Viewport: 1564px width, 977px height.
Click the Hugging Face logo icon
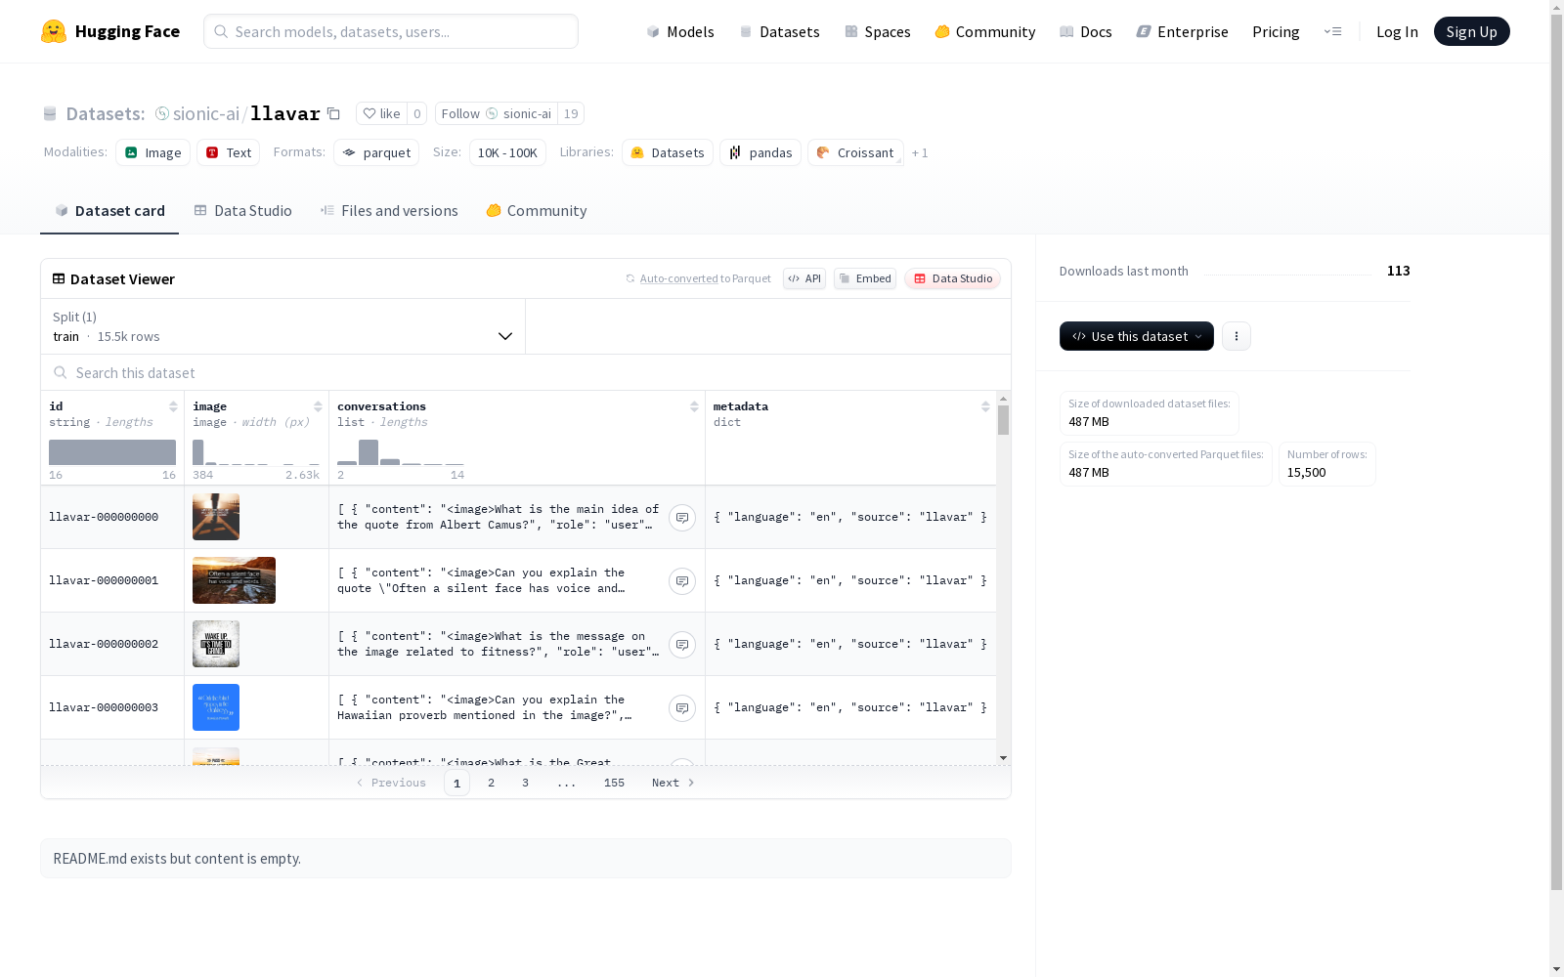click(54, 31)
